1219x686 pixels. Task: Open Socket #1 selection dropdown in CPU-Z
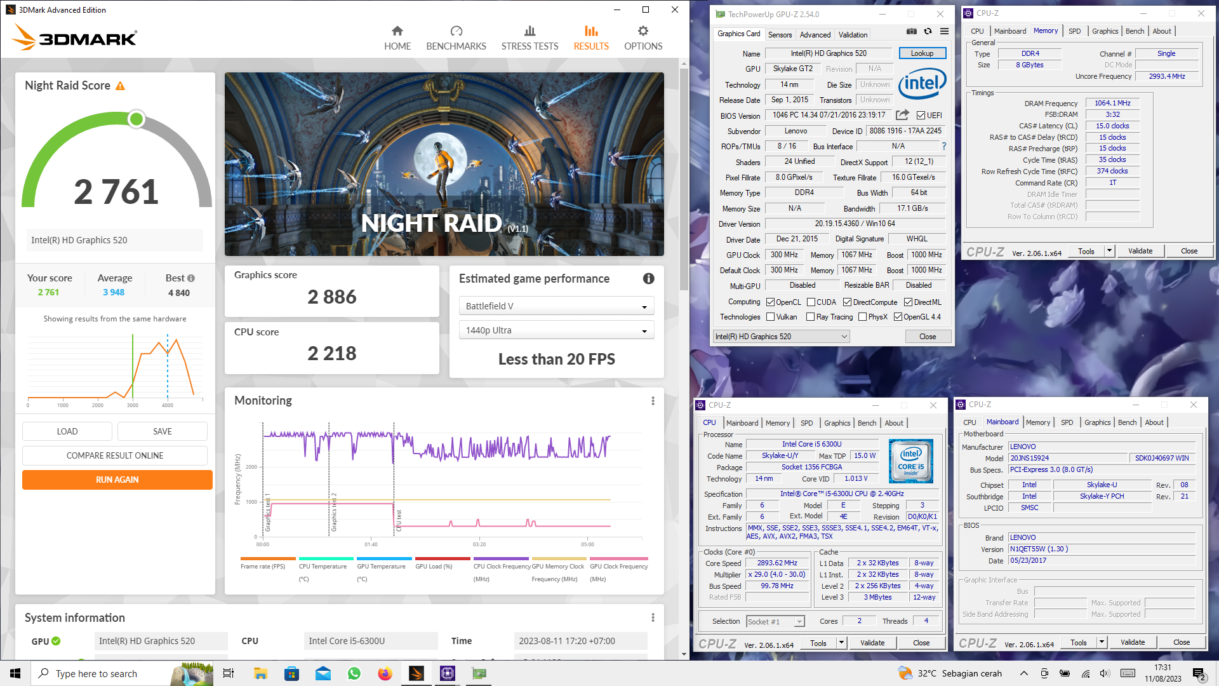pyautogui.click(x=775, y=622)
